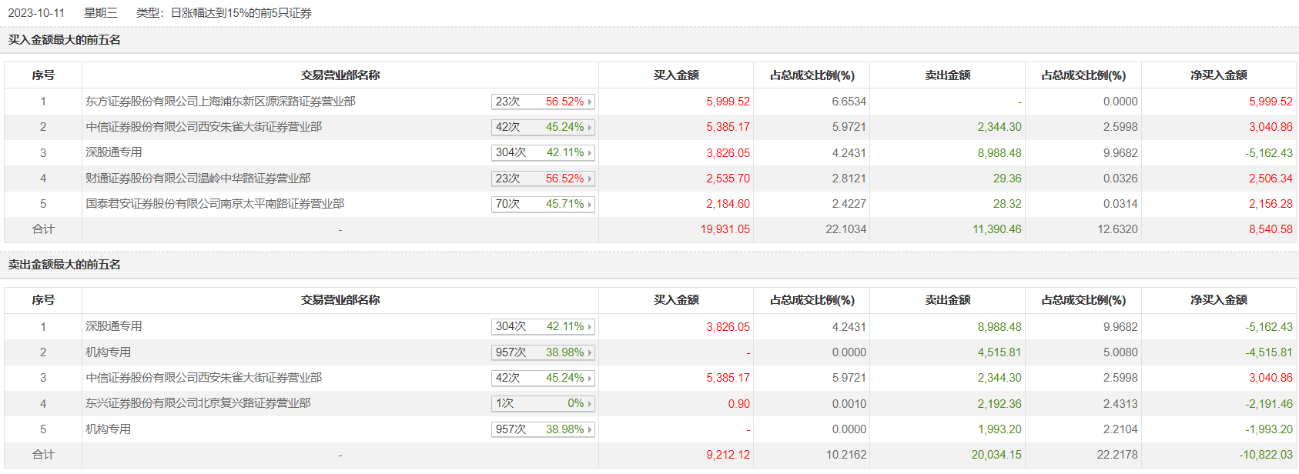Open 财通证券温岭中华路证券营业部 link
1299x474 pixels.
[x=198, y=179]
